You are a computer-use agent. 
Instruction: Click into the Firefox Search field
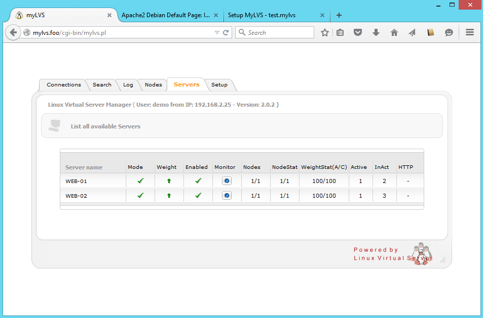(279, 32)
